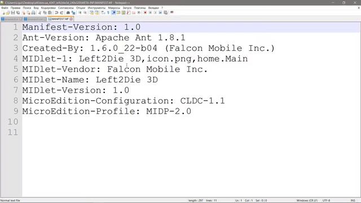Click the Cut scissors toolbar icon

(39, 12)
